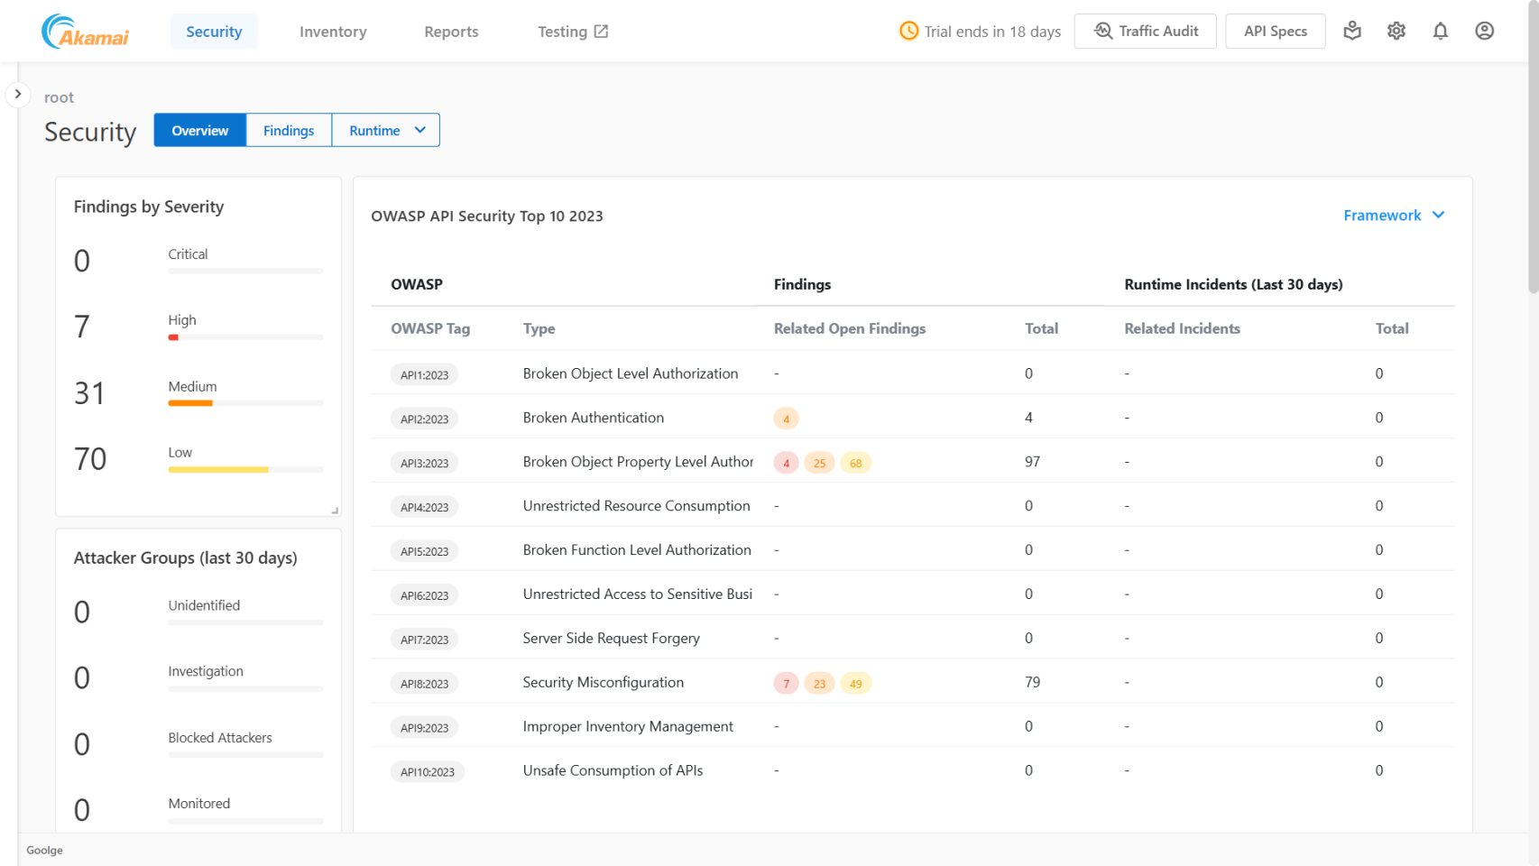Open the settings gear
The height and width of the screenshot is (866, 1539).
point(1396,32)
